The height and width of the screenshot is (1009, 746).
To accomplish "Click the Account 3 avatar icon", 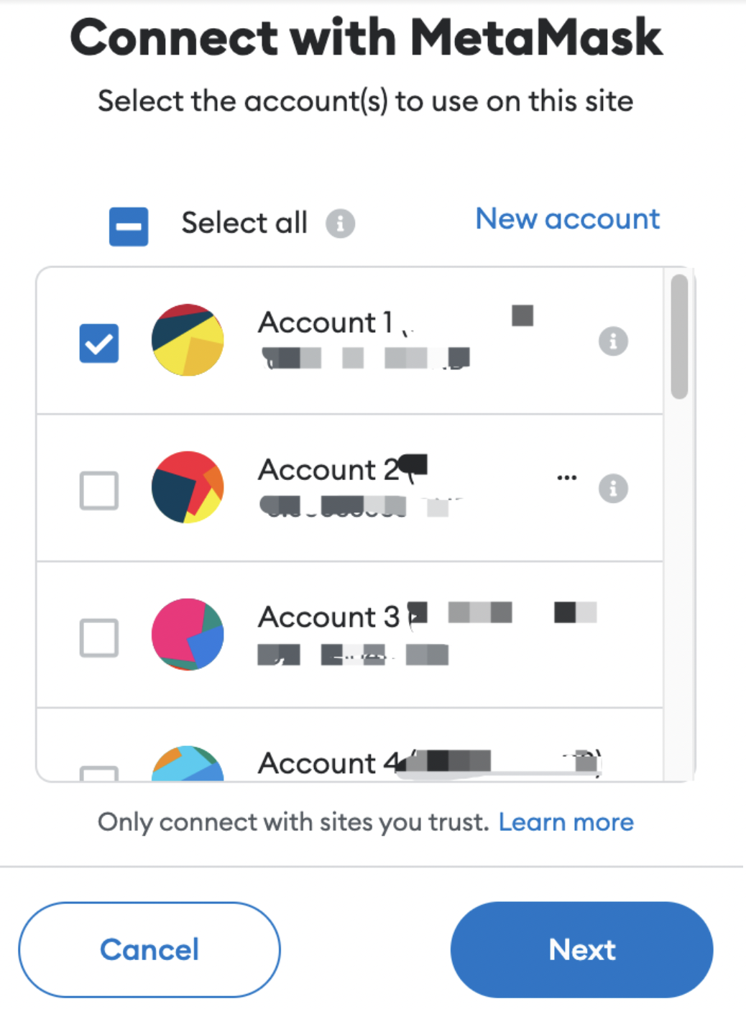I will 188,635.
